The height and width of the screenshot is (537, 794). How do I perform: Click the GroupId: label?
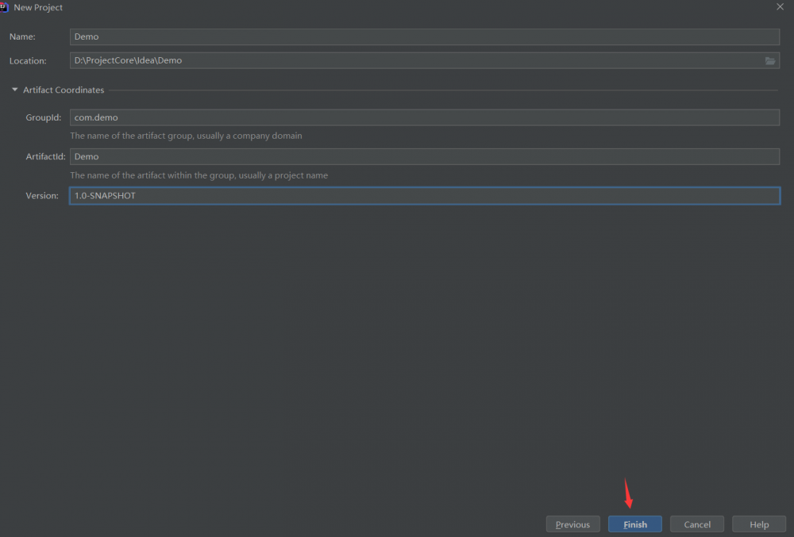[x=44, y=117]
